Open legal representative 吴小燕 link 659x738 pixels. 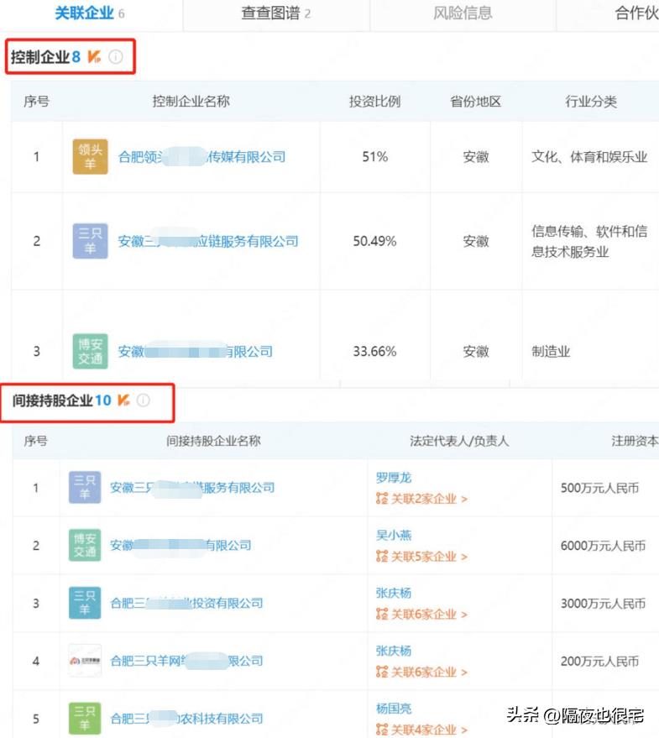(x=394, y=535)
